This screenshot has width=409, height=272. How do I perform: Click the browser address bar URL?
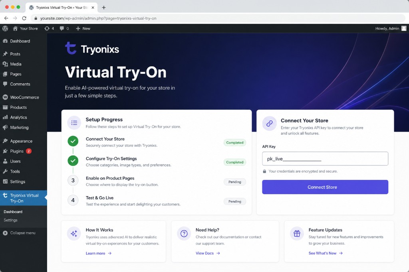tap(98, 18)
